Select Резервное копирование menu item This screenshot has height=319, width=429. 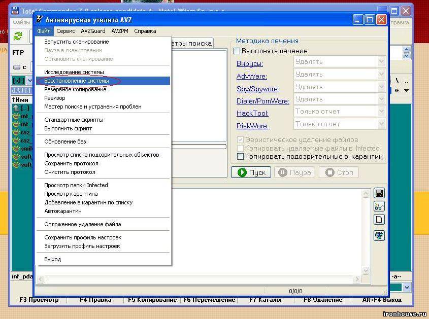(x=103, y=89)
